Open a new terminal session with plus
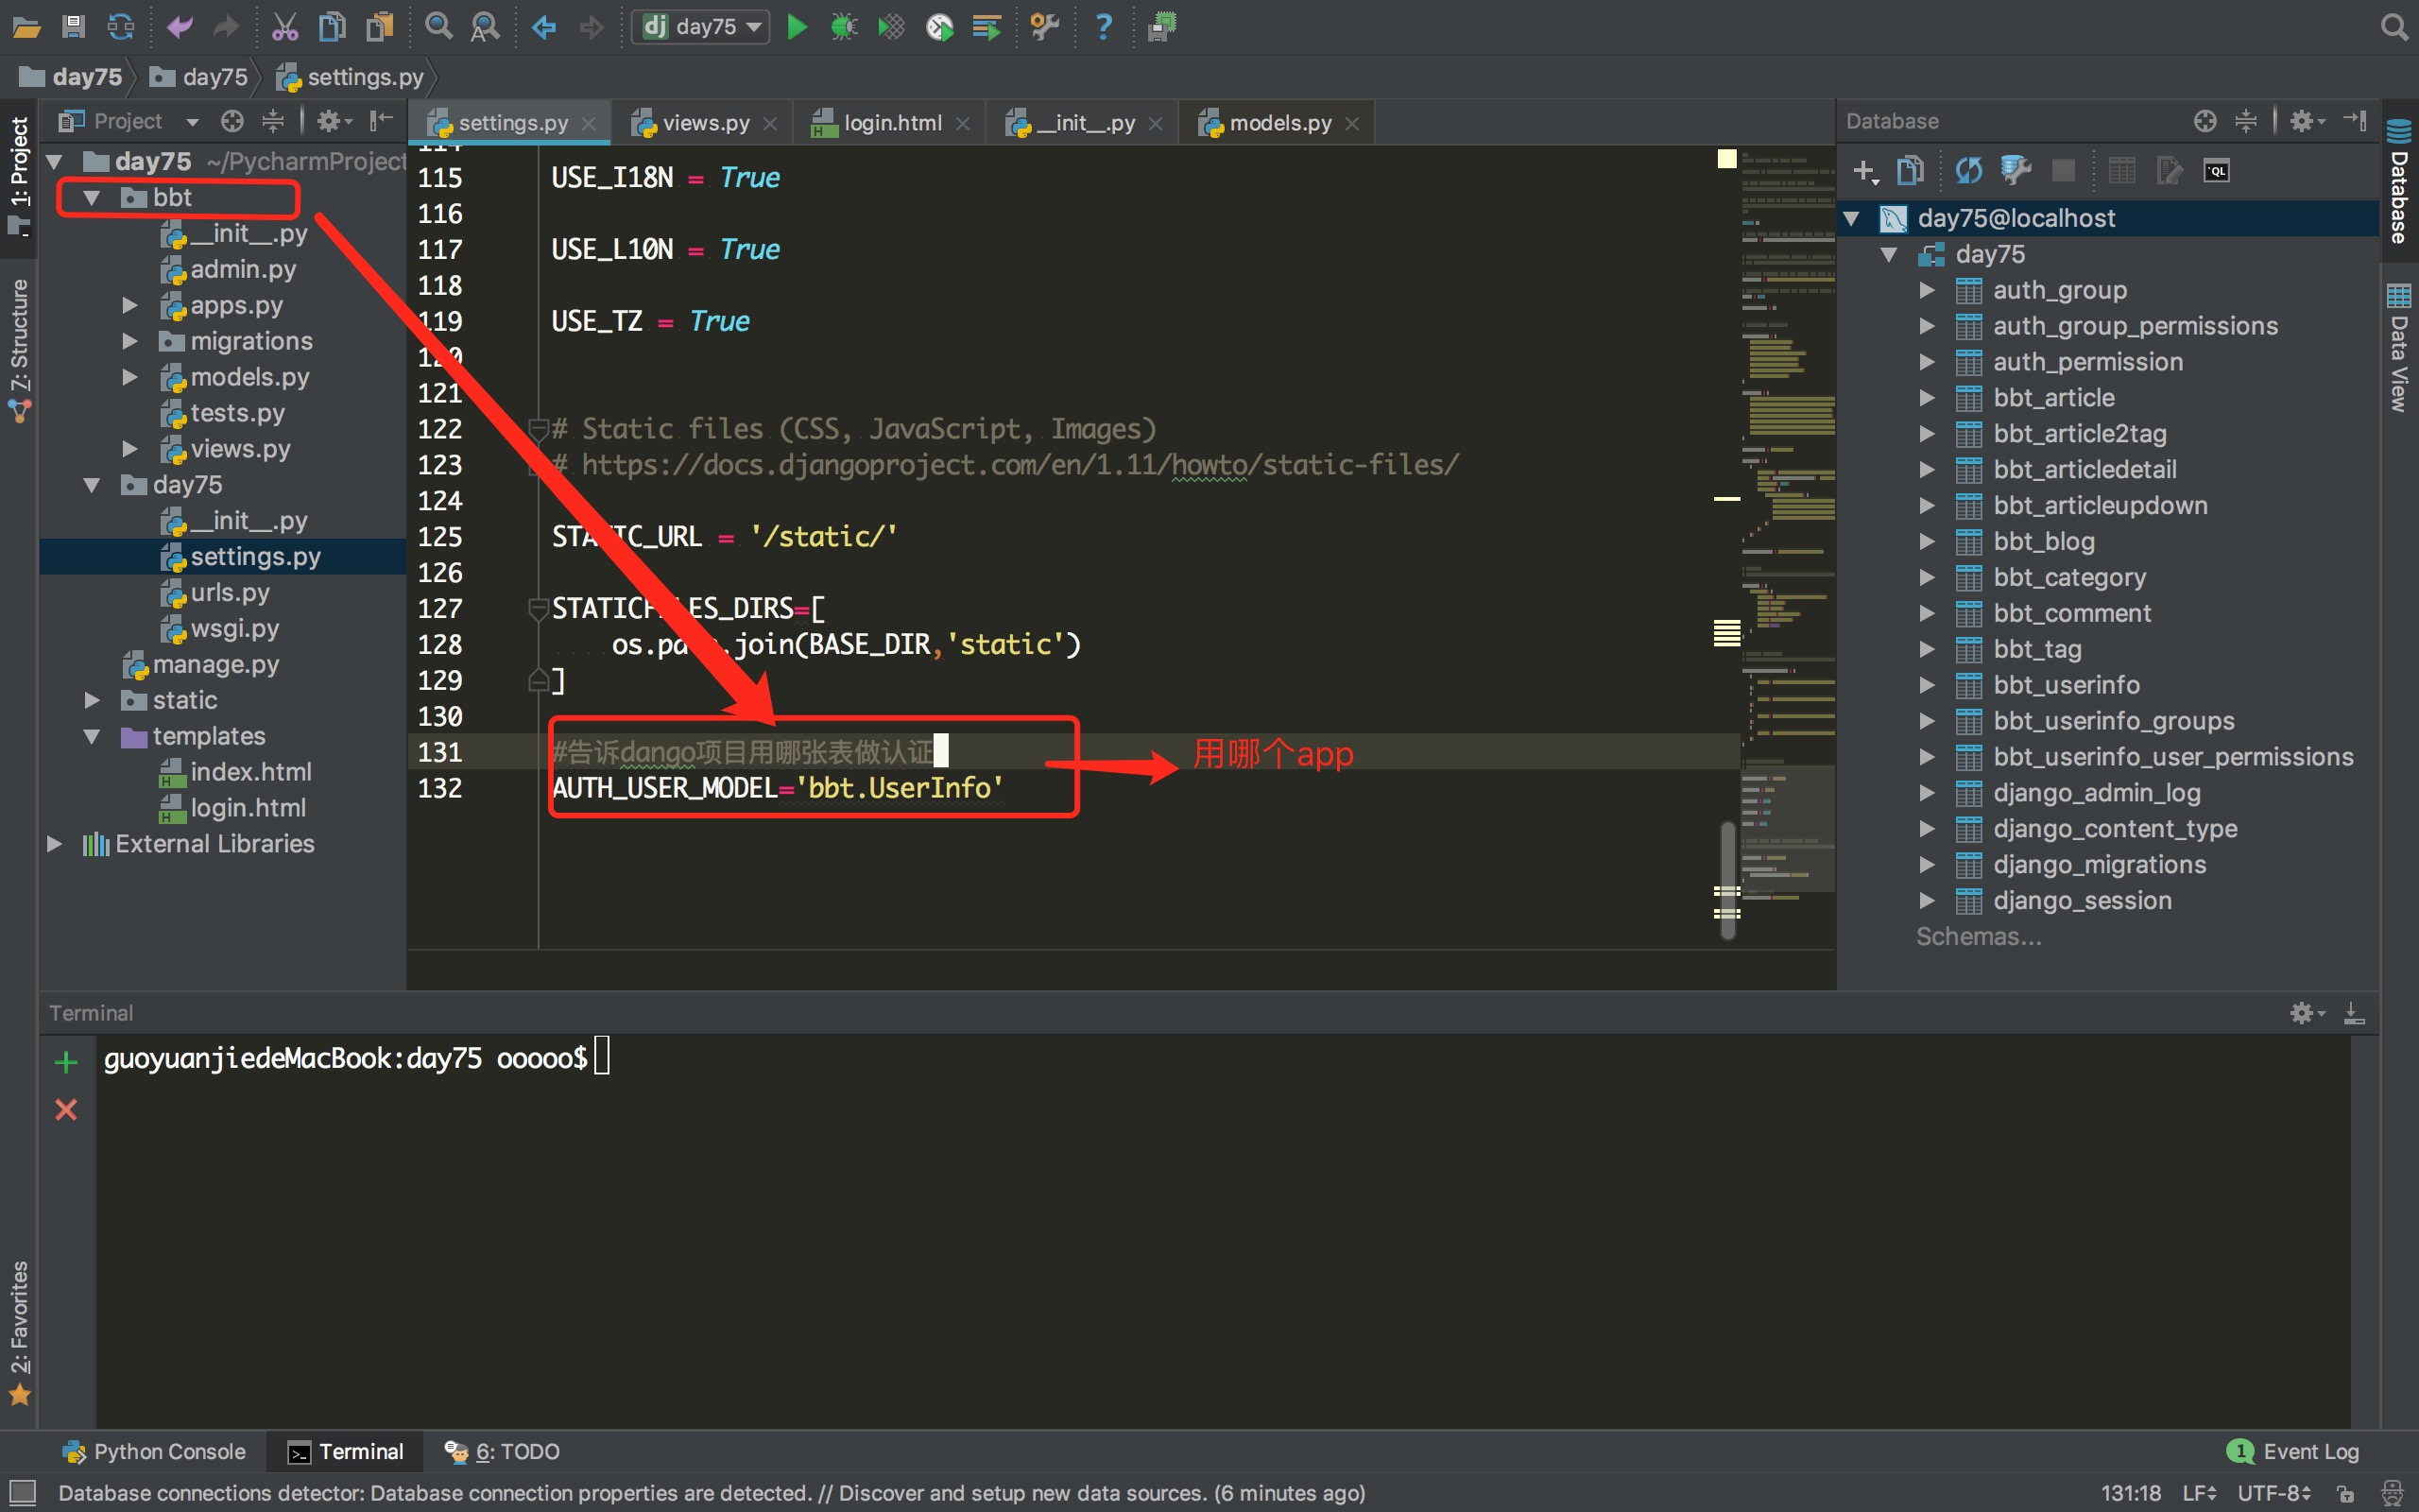Screen dimensions: 2419x1512 (x=66, y=1061)
